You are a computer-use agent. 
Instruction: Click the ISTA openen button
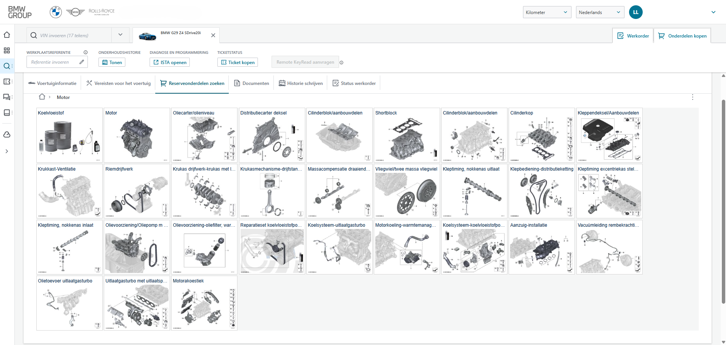tap(170, 63)
